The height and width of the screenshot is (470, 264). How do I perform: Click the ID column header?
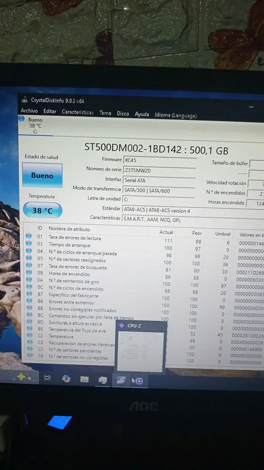pyautogui.click(x=40, y=228)
